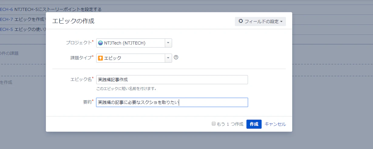Enable the もう 1 つ作成 checkbox
Screen dimensions: 373x149
coord(214,124)
